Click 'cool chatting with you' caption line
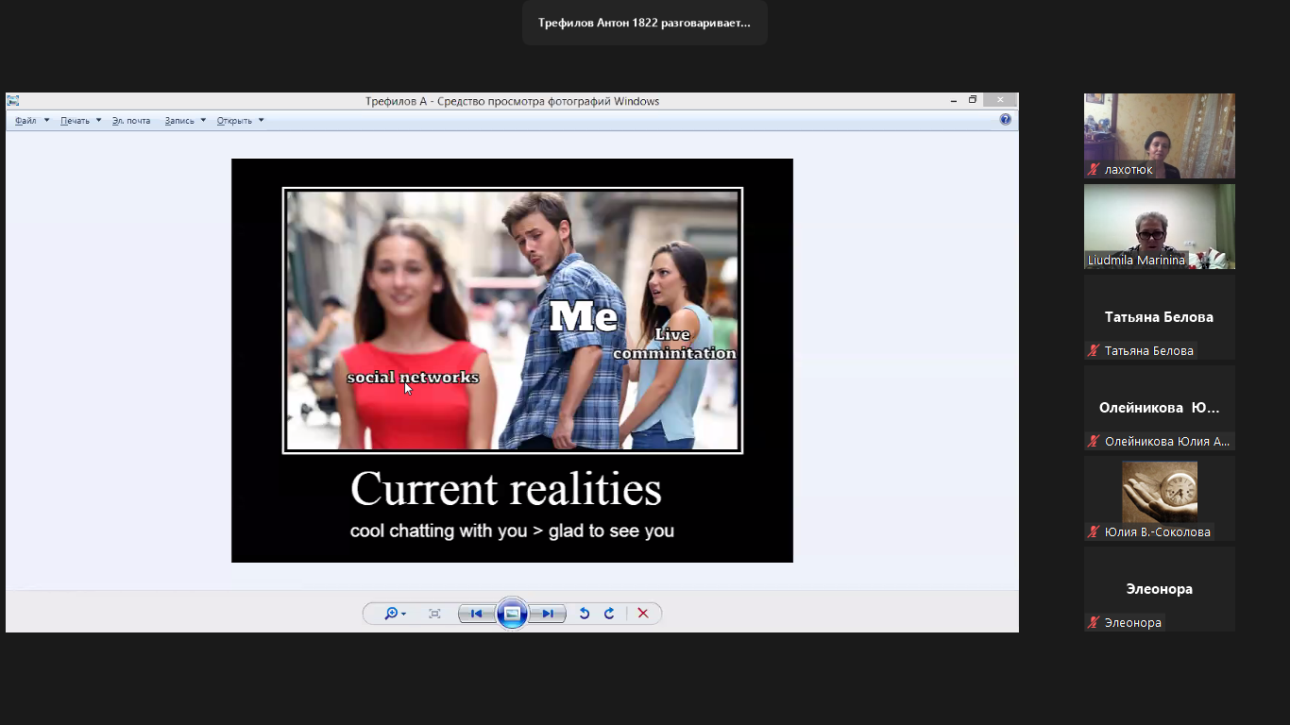The image size is (1290, 725). click(512, 531)
